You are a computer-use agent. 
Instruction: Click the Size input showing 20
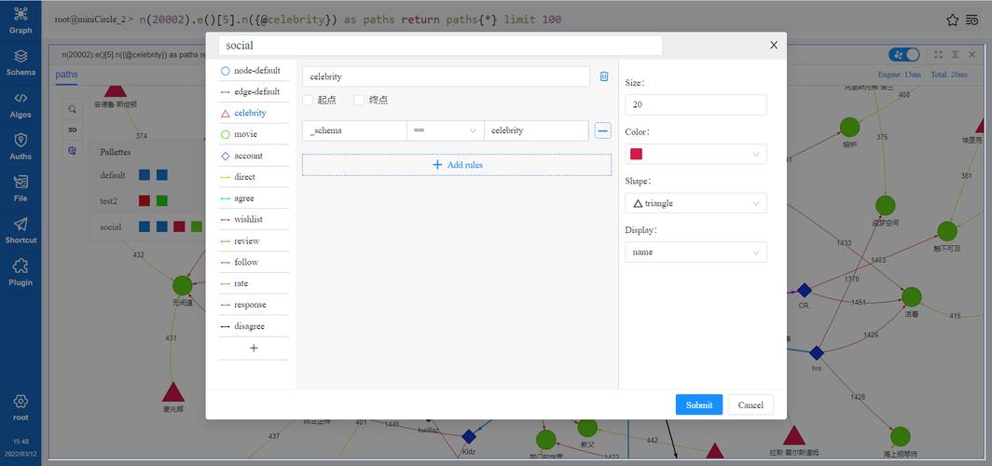696,105
